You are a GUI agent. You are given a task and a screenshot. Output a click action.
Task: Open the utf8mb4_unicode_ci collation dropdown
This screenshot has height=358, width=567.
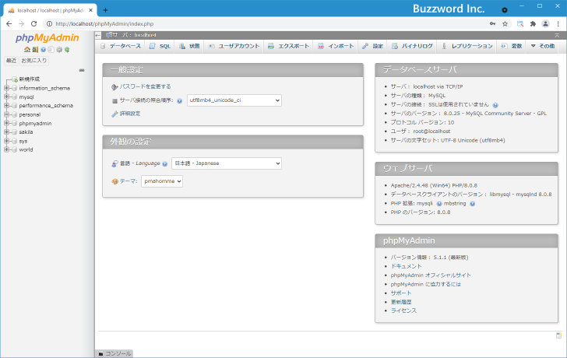pyautogui.click(x=234, y=100)
